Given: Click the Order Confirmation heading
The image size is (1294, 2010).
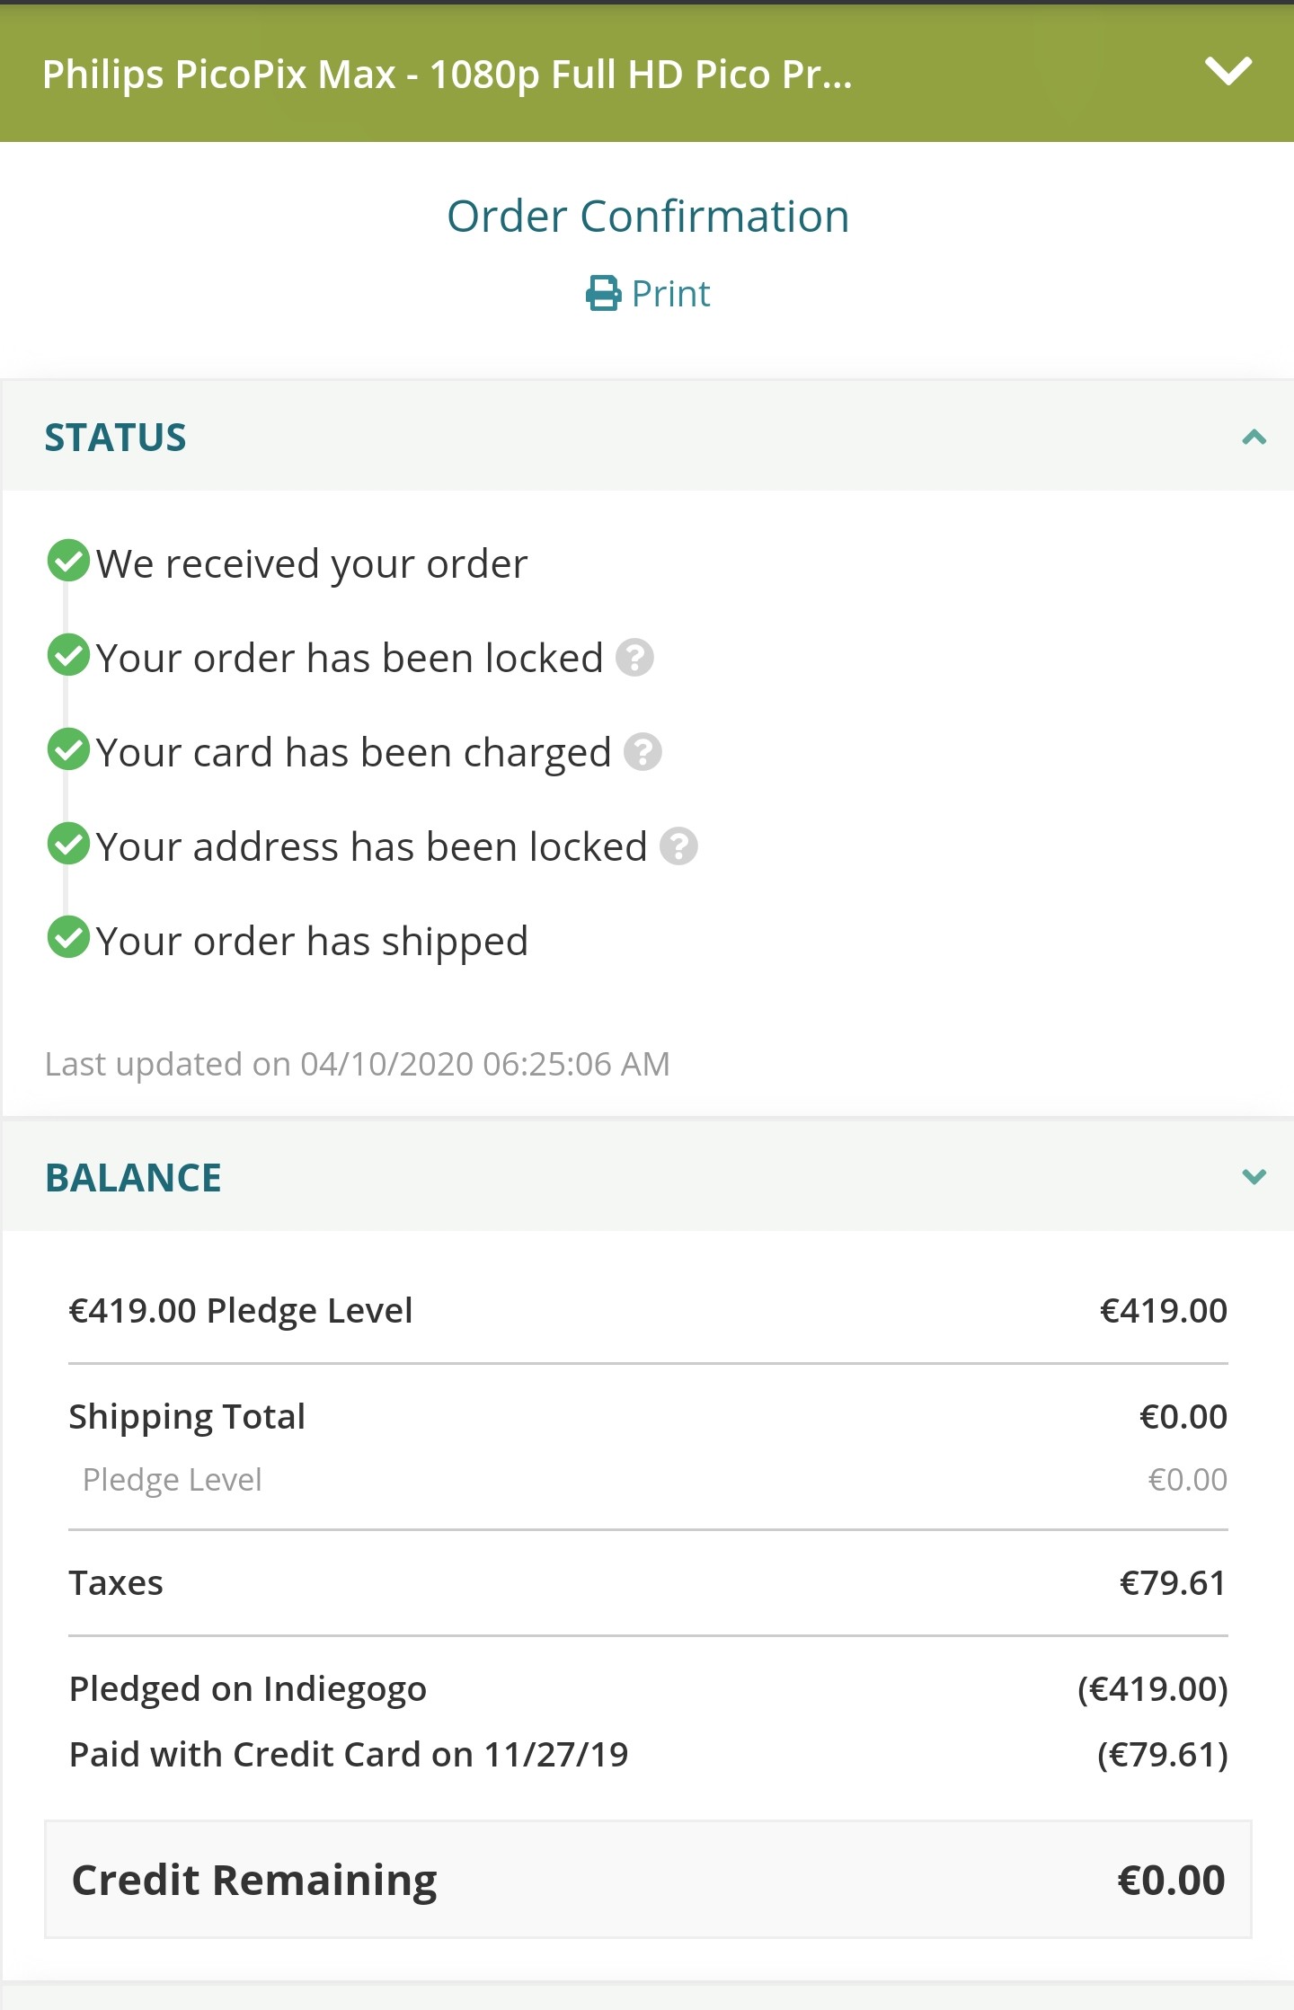Looking at the screenshot, I should tap(648, 217).
